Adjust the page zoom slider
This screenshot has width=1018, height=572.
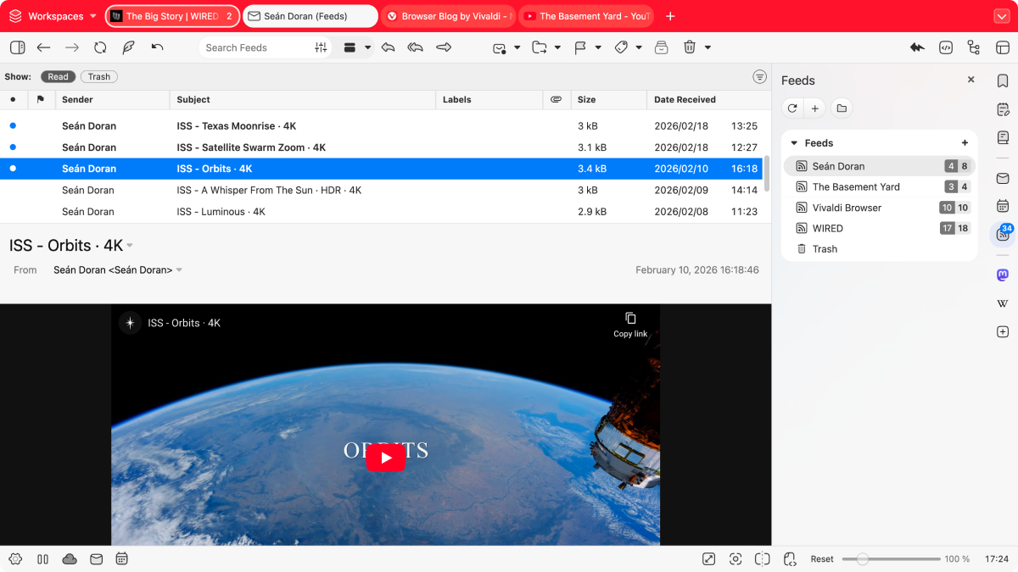click(863, 559)
